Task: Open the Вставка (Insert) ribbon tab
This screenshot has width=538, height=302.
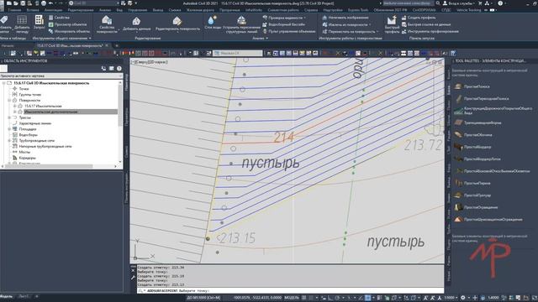Action: (x=33, y=10)
